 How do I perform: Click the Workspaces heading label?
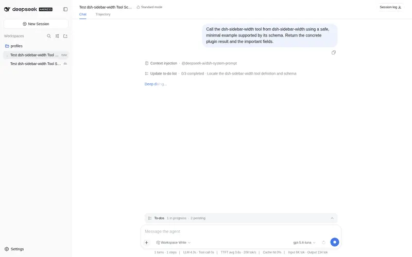point(14,36)
